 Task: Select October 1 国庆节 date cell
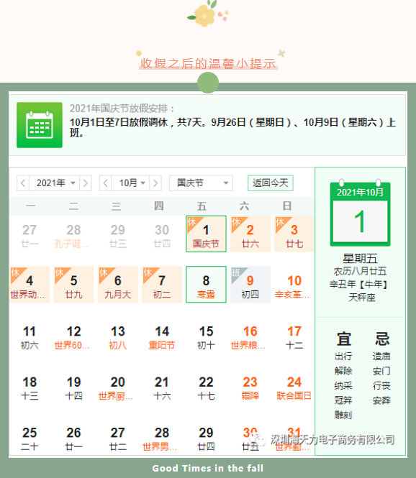point(206,234)
